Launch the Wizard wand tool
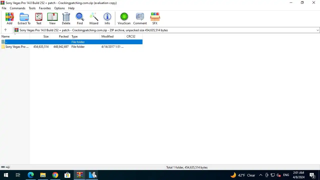The height and width of the screenshot is (180, 320). [x=94, y=18]
